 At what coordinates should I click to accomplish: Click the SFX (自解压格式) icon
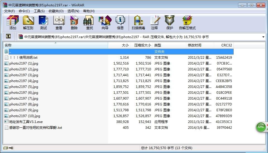click(187, 22)
